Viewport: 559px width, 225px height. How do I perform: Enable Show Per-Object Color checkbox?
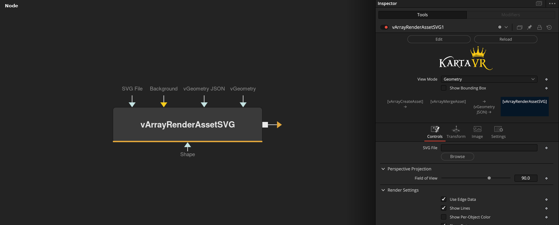point(444,217)
